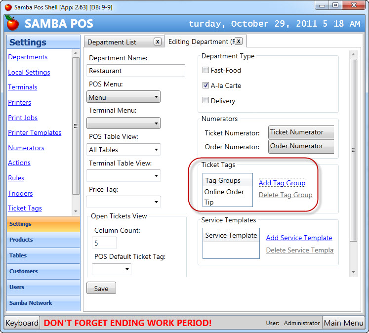Click the Service Template column header

231,235
